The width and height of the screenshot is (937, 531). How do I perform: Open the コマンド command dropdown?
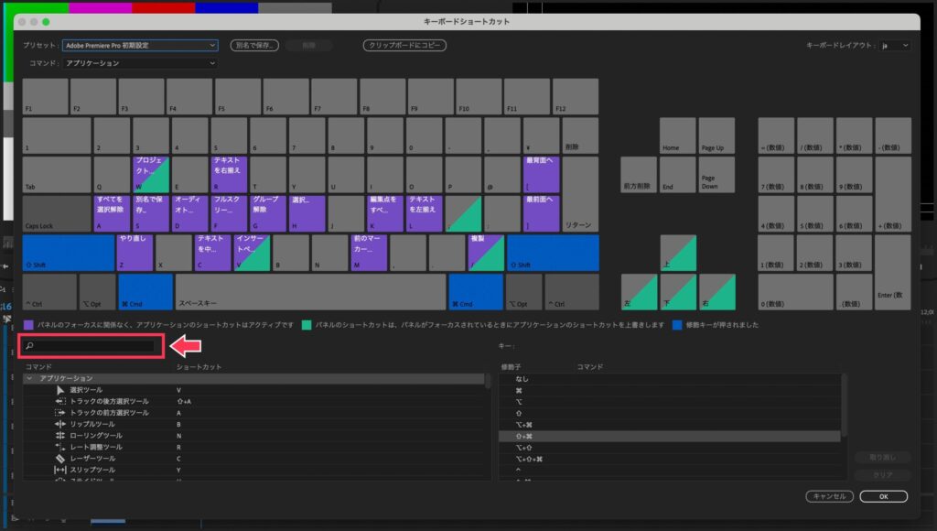(x=140, y=63)
